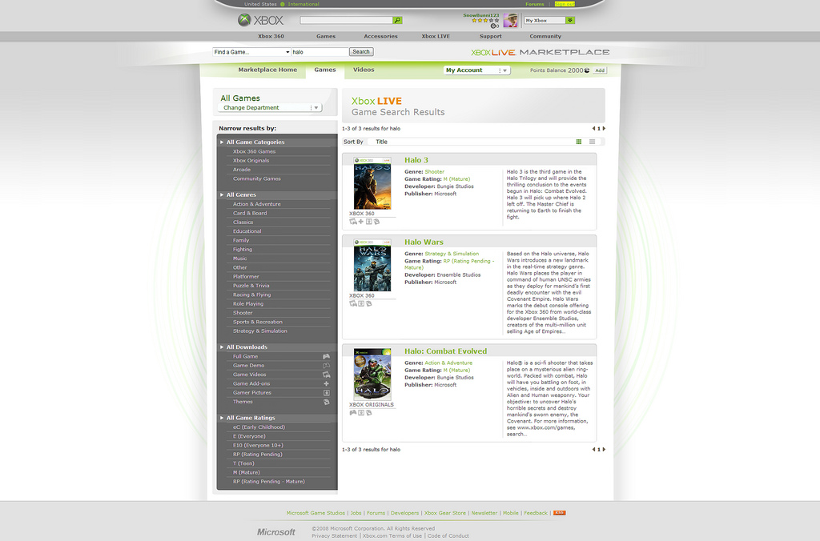
Task: Open the Support navigation menu
Action: click(491, 37)
